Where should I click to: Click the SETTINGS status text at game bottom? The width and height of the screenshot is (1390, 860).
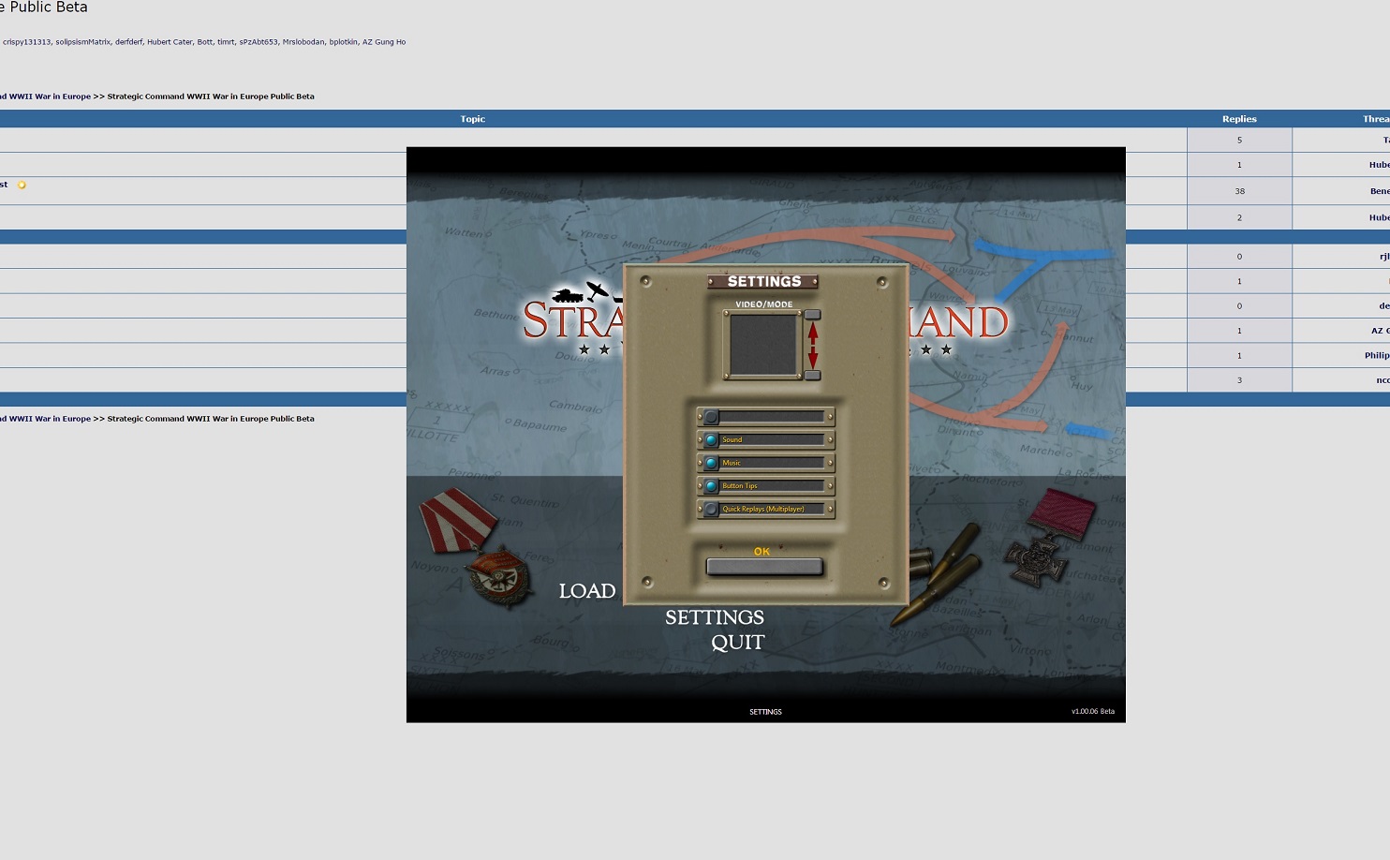click(x=765, y=712)
